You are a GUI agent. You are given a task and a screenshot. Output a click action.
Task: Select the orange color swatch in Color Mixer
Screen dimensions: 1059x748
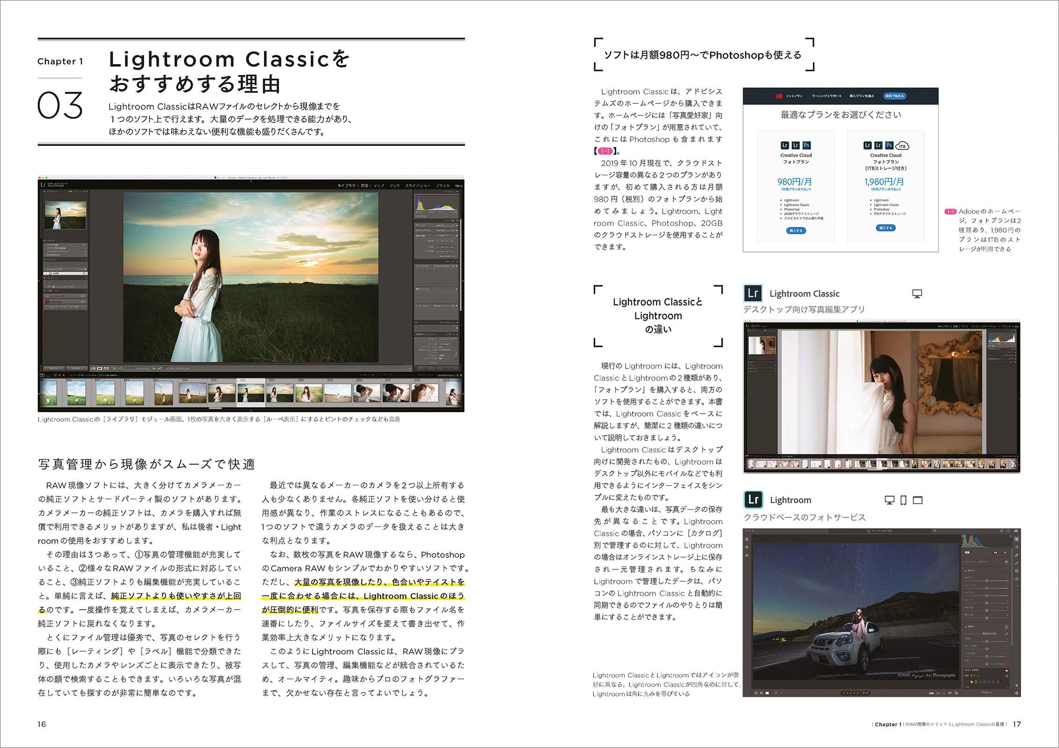(971, 682)
